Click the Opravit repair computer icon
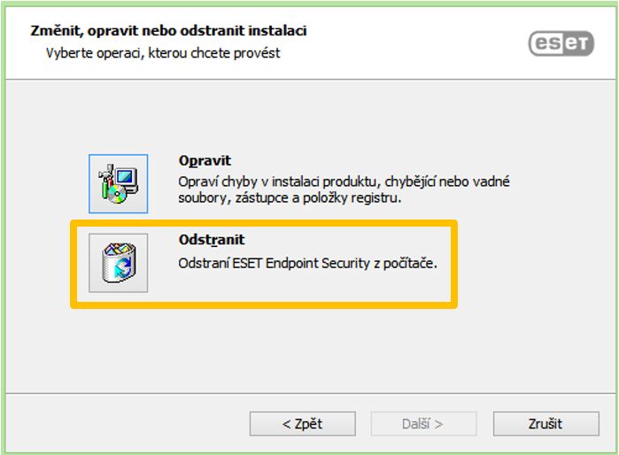Viewport: 619px width, 455px height. [x=119, y=183]
